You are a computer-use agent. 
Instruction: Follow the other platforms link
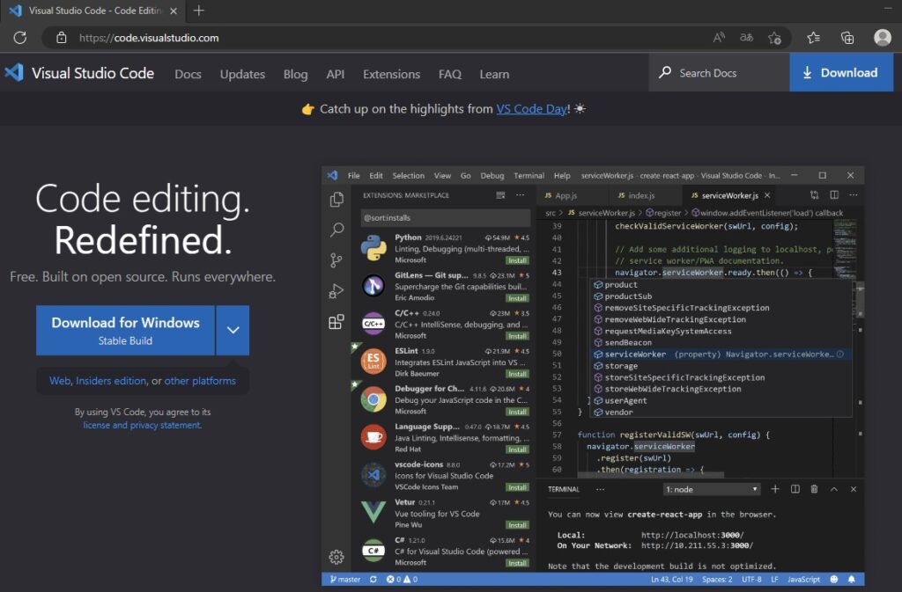(x=200, y=381)
